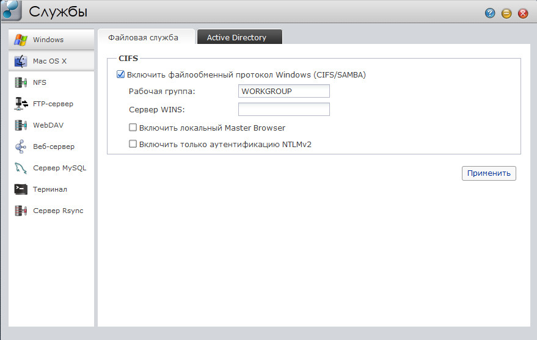Click the Windows service icon in sidebar

coord(21,40)
